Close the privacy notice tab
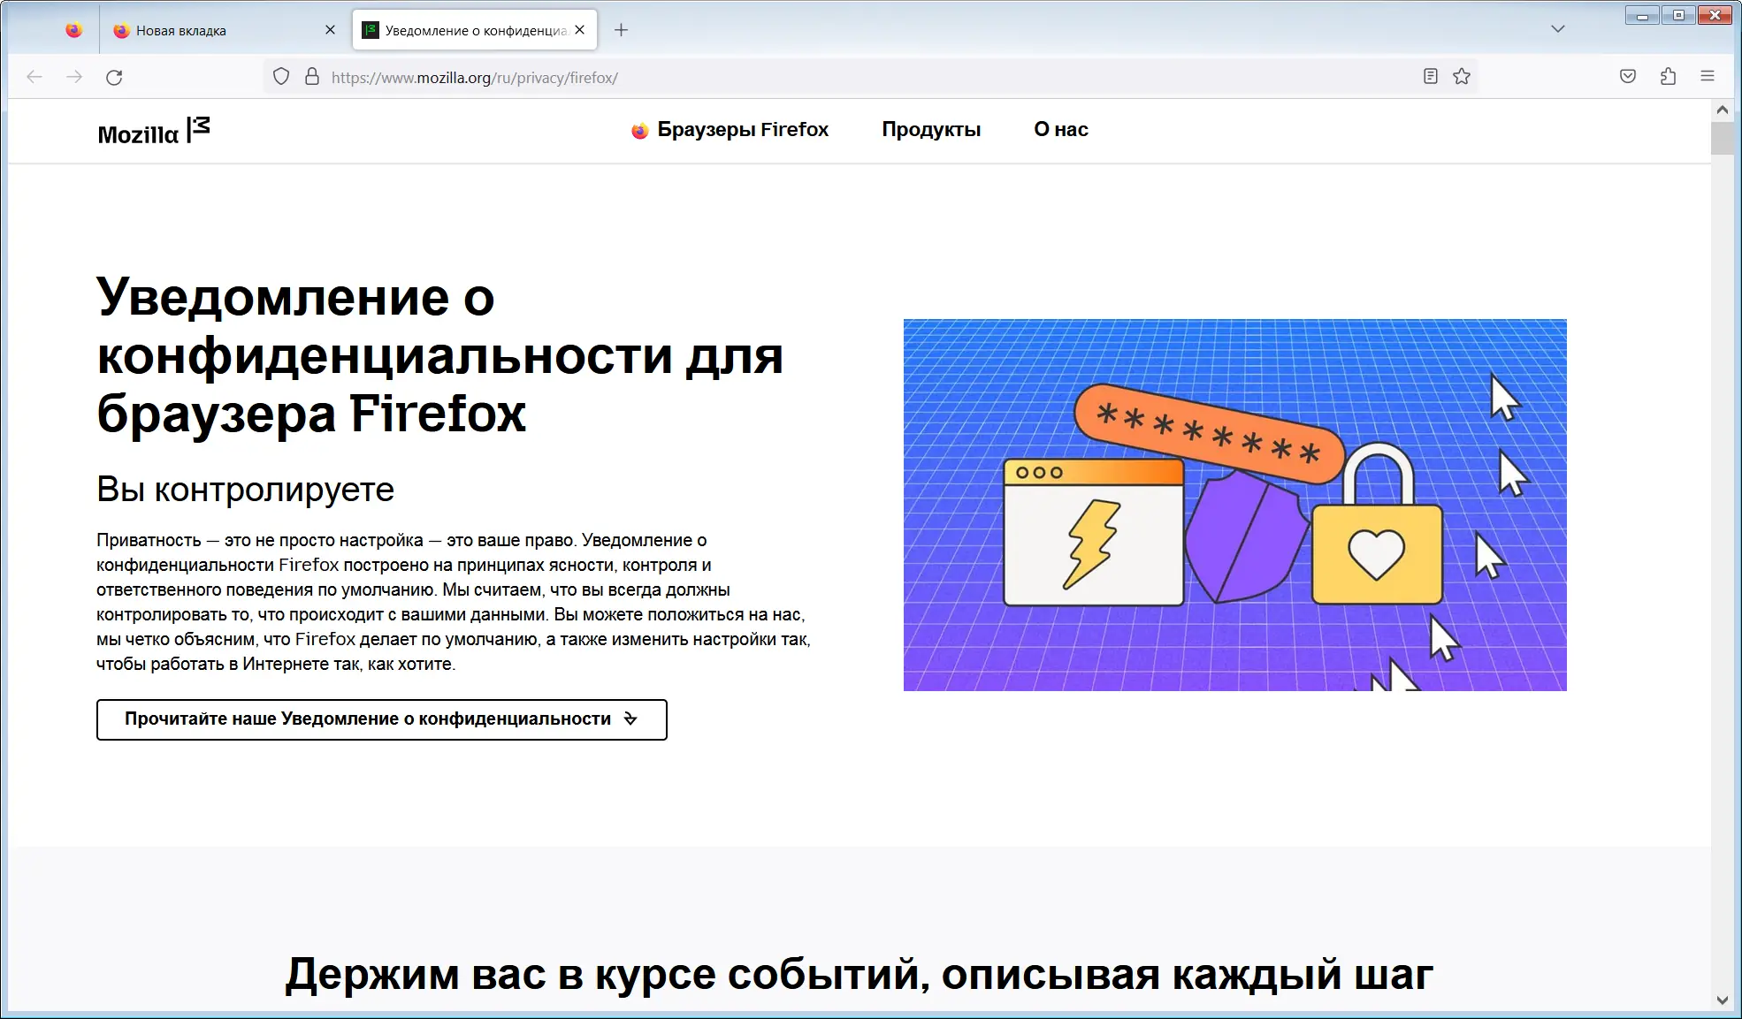The image size is (1742, 1019). click(579, 29)
